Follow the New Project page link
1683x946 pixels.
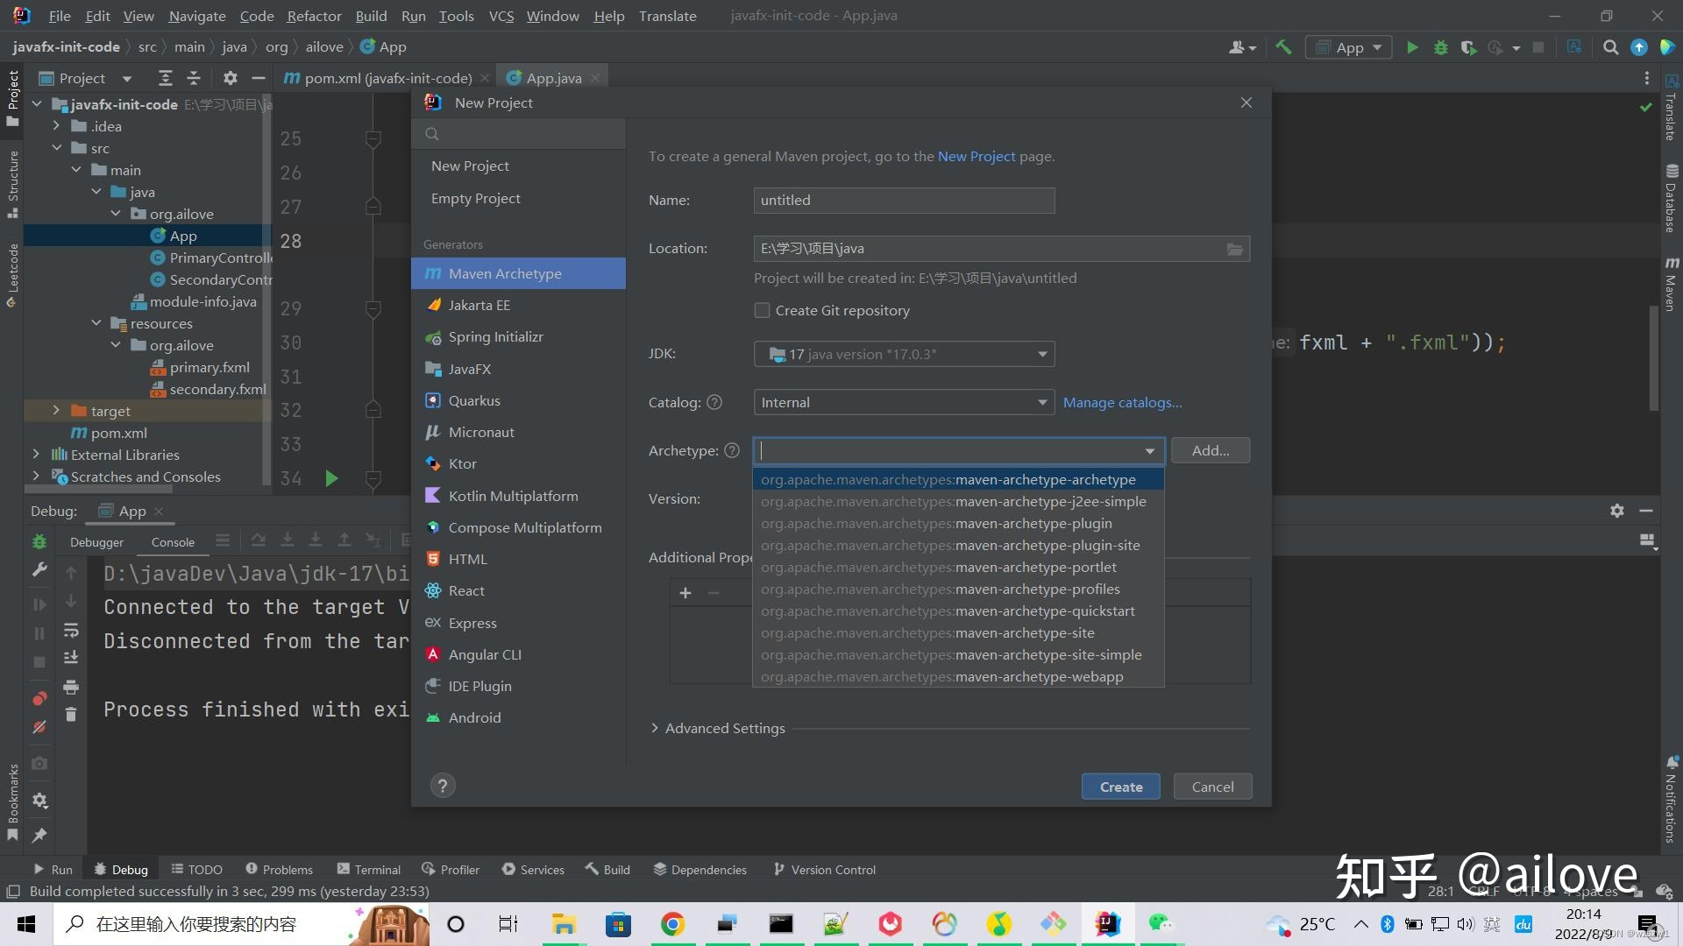tap(976, 156)
